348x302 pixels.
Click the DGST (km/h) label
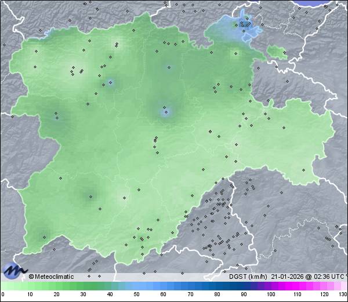coord(248,276)
